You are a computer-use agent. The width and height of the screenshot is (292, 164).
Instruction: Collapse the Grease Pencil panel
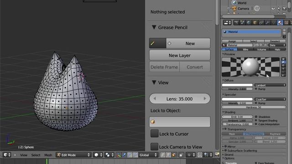pyautogui.click(x=154, y=27)
